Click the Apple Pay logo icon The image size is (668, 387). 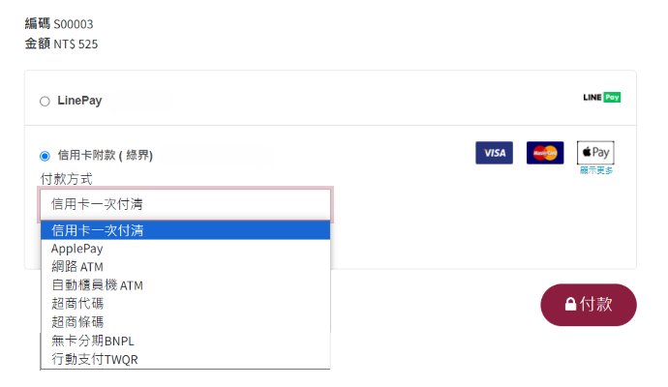(x=595, y=153)
